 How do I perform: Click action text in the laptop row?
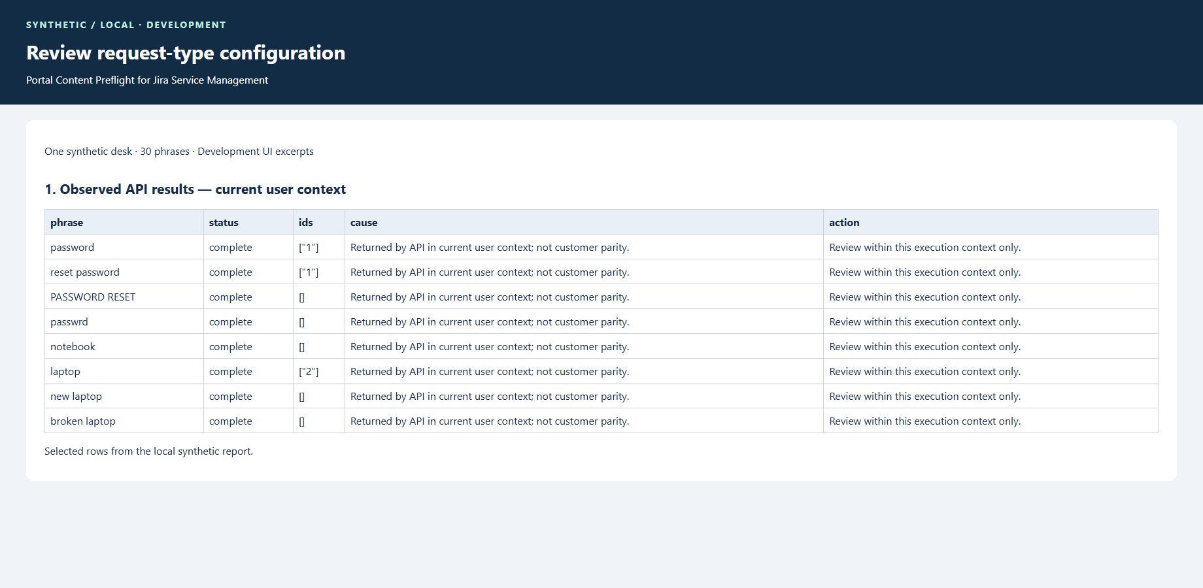click(x=924, y=372)
